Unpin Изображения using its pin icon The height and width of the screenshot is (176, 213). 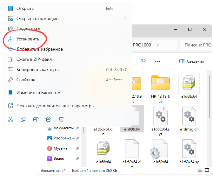point(77,138)
